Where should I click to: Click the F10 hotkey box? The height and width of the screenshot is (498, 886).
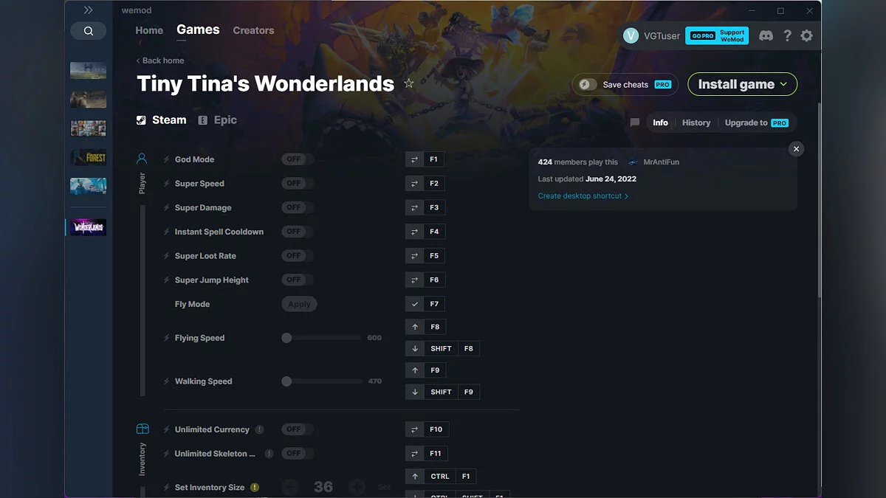(436, 429)
